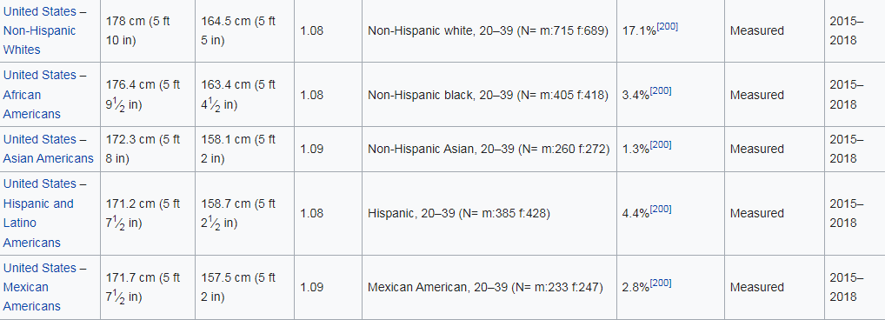Open the United States – African Americans link
This screenshot has width=885, height=320.
click(44, 94)
